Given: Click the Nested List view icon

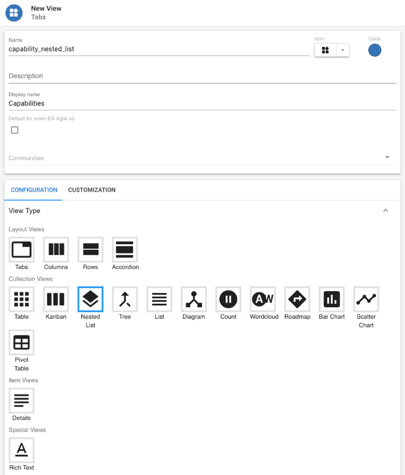Looking at the screenshot, I should [91, 299].
